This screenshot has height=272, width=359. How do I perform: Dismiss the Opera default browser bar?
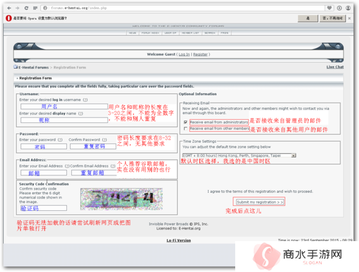pyautogui.click(x=349, y=19)
